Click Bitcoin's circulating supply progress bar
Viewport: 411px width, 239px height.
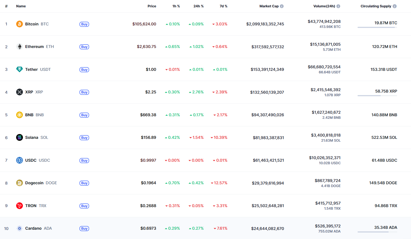[377, 27]
